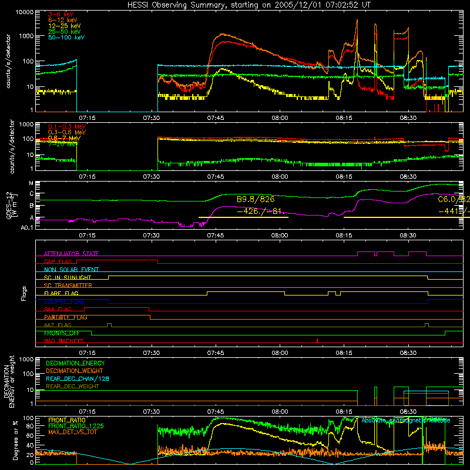Select the red 3-6 keV legend label

click(61, 14)
